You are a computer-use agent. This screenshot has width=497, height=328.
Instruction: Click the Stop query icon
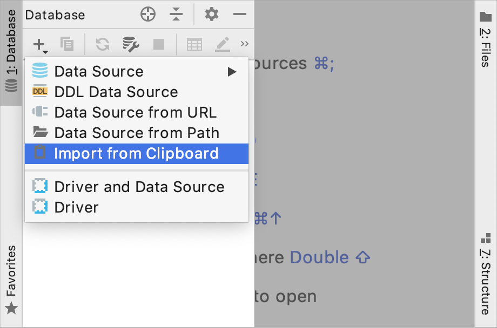pos(158,44)
